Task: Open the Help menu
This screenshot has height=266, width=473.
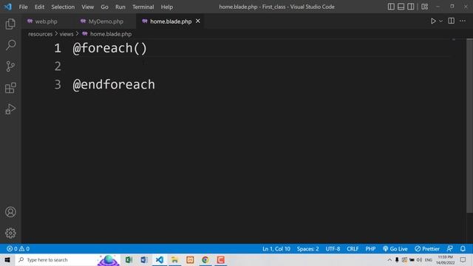Action: coord(167,7)
